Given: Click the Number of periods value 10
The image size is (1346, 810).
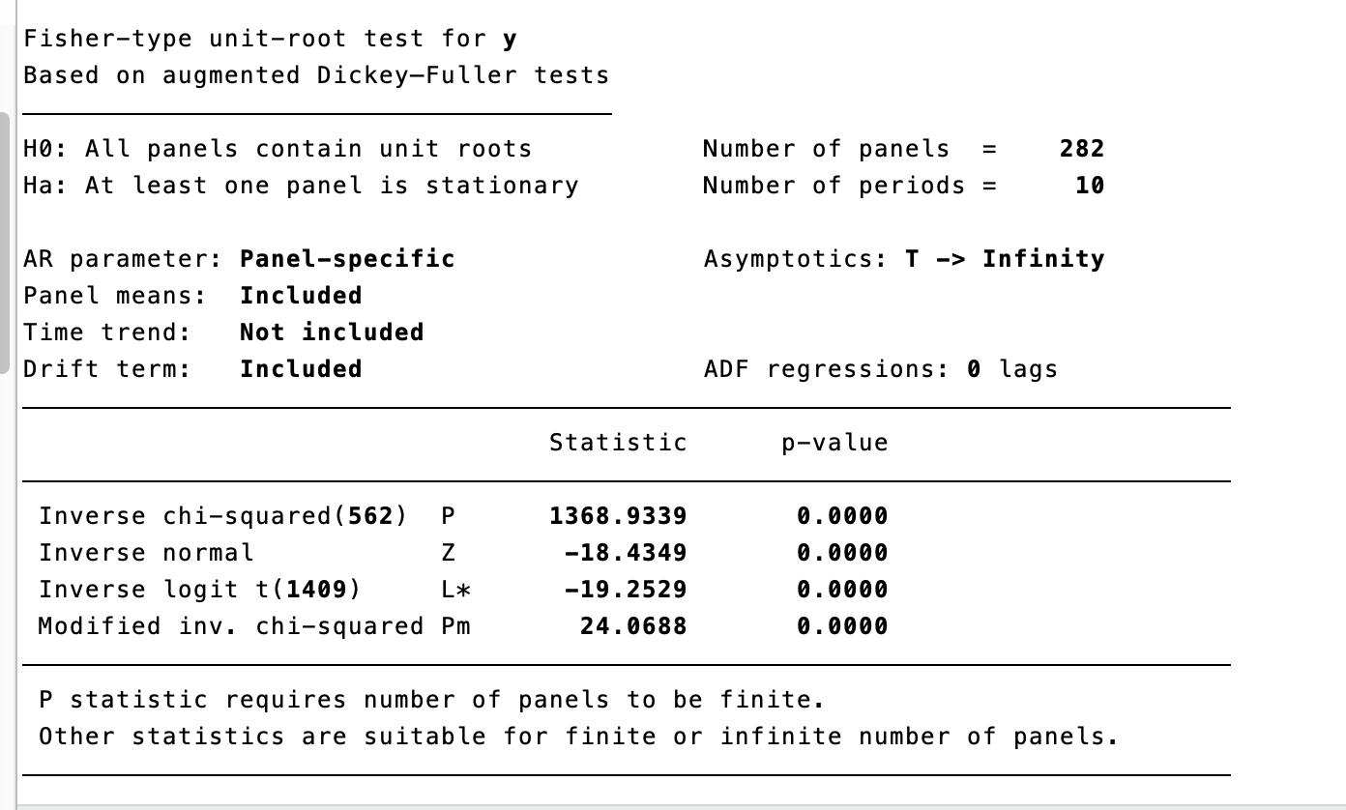Looking at the screenshot, I should pyautogui.click(x=1089, y=186).
